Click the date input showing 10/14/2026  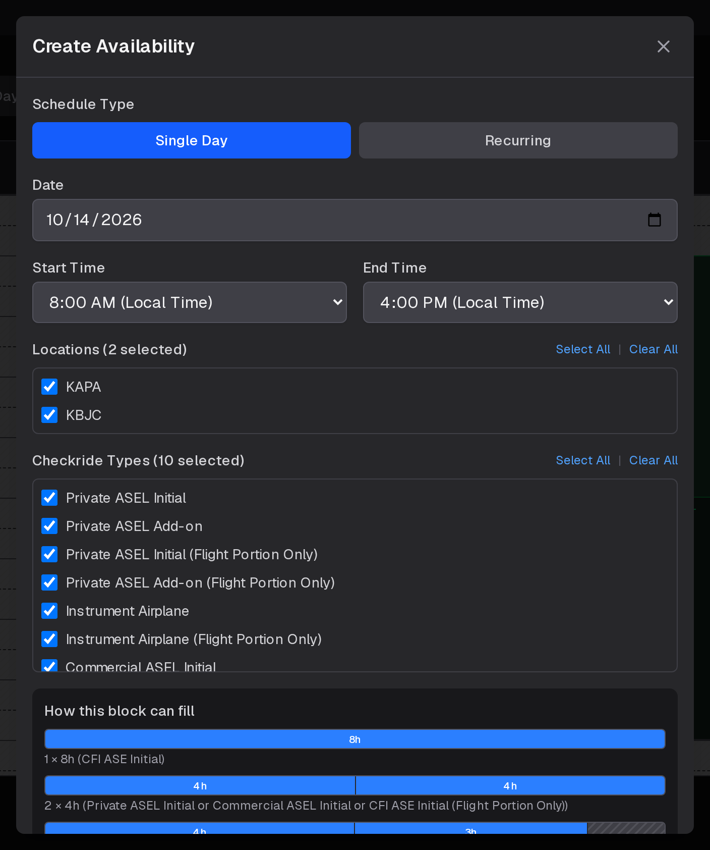pos(355,220)
